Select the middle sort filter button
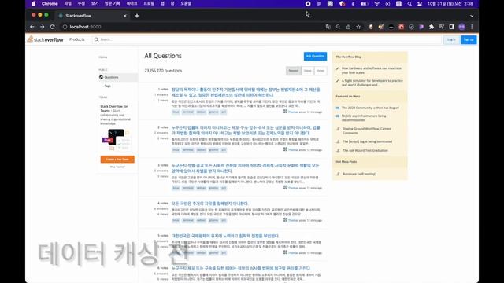The image size is (504, 283). click(x=308, y=71)
